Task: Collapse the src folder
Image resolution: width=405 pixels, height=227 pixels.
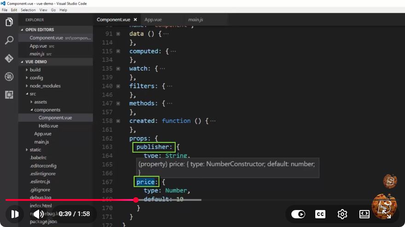Action: [x=27, y=94]
